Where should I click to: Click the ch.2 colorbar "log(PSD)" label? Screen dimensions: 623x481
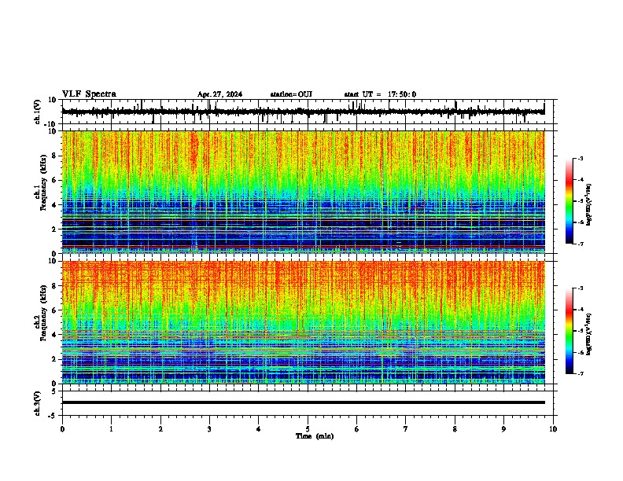pos(588,334)
